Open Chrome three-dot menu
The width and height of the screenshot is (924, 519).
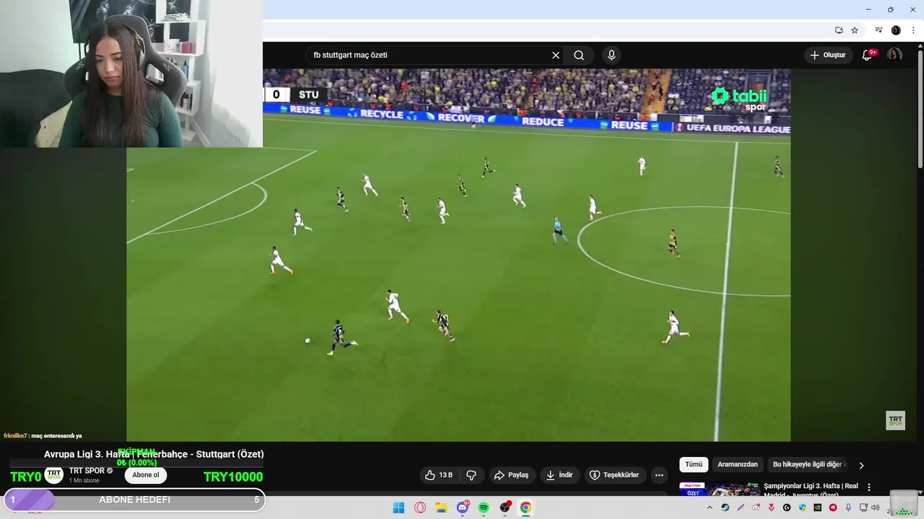tap(913, 30)
